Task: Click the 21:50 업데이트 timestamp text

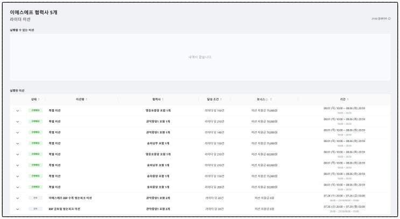Action: 380,19
